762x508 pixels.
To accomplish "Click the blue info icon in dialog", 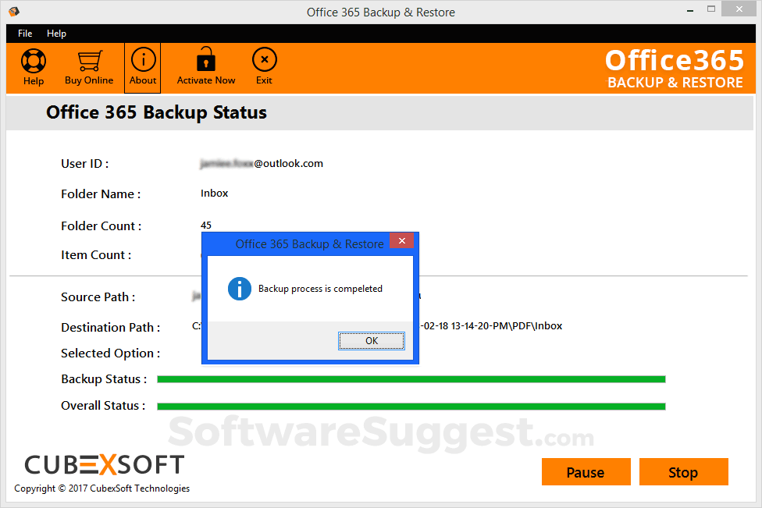I will pos(239,289).
